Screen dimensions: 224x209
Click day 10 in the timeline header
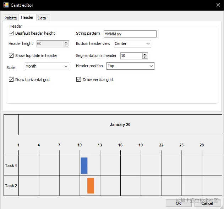[x=80, y=145]
